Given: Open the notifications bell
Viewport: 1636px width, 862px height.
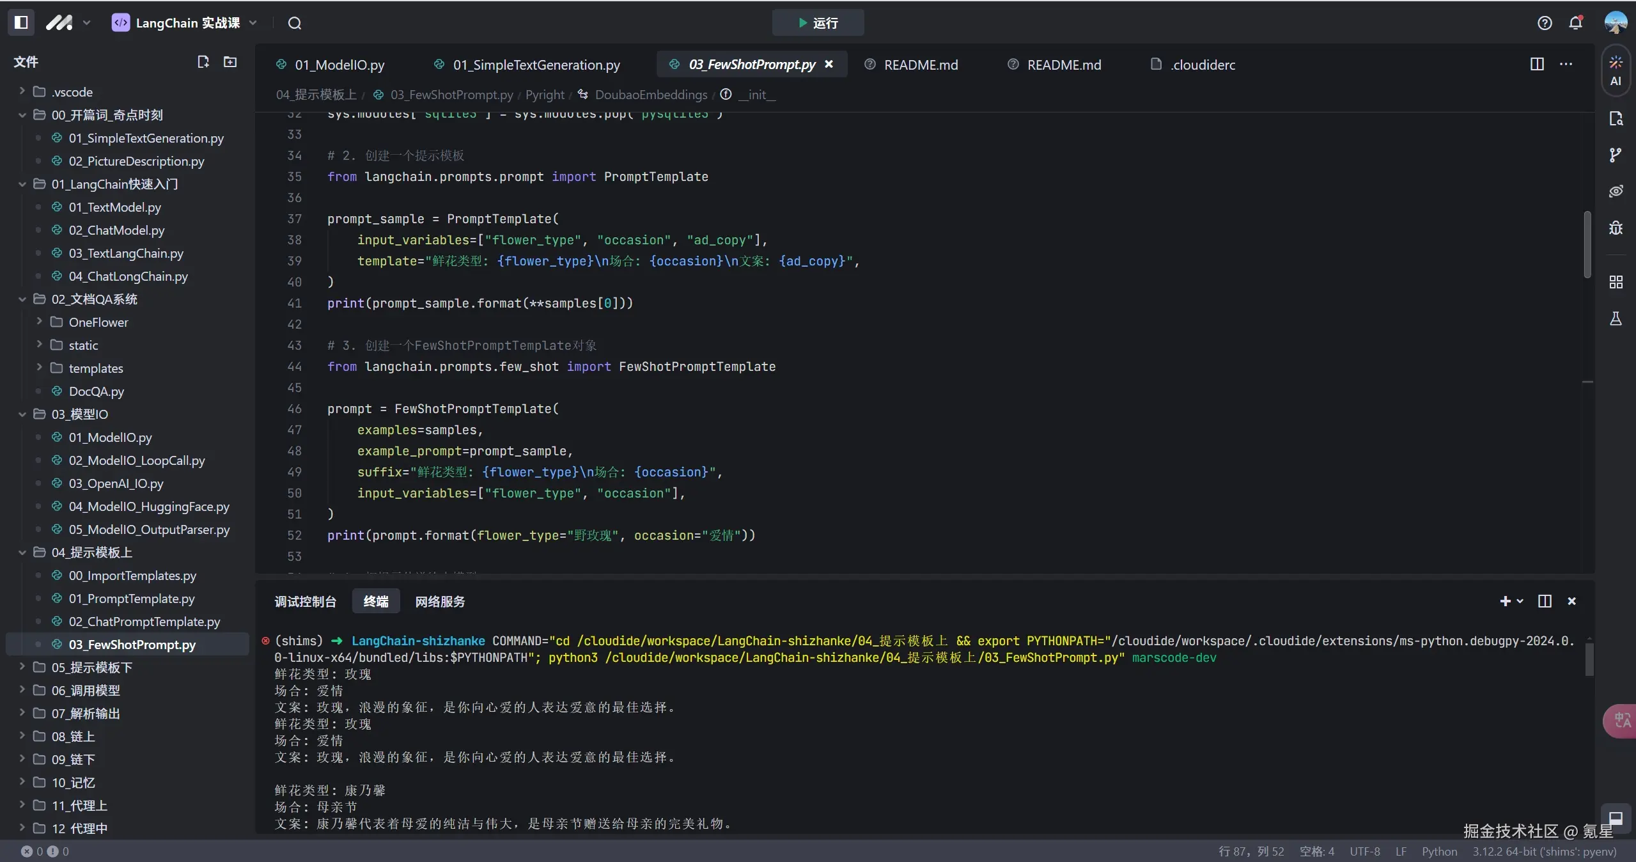Looking at the screenshot, I should (1576, 23).
